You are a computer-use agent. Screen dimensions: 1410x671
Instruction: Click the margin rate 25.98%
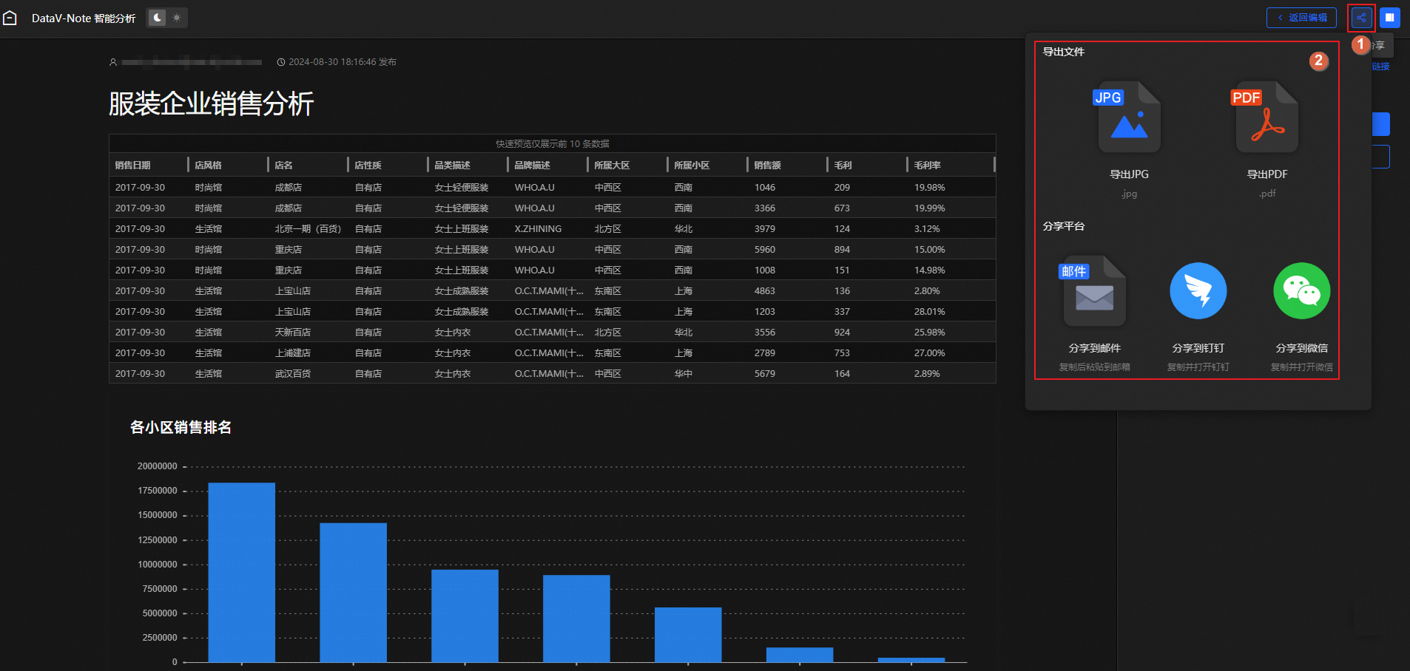[929, 333]
